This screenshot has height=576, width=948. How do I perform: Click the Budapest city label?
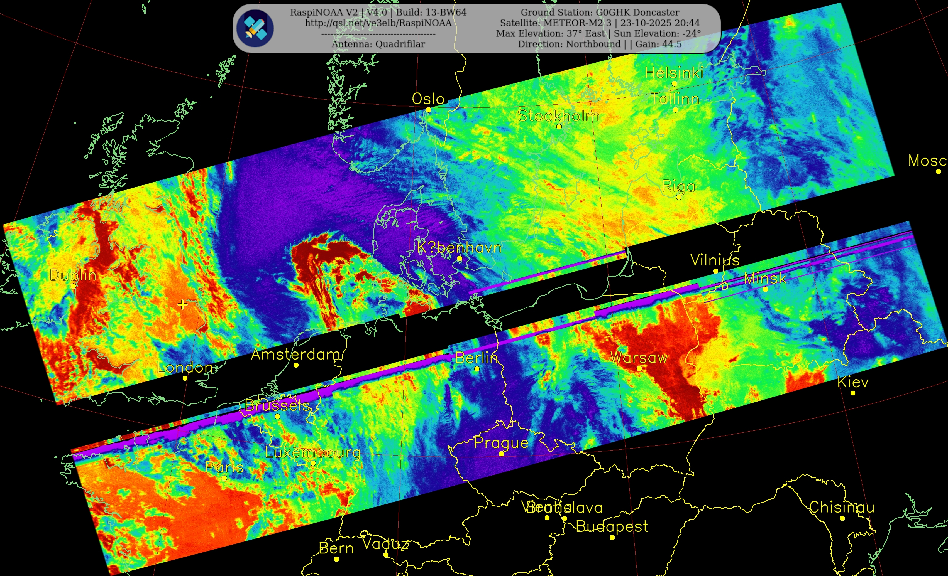coord(612,526)
